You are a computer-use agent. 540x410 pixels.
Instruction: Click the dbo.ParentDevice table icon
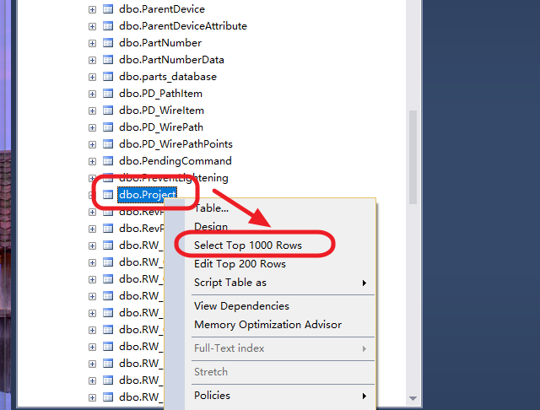coord(108,9)
